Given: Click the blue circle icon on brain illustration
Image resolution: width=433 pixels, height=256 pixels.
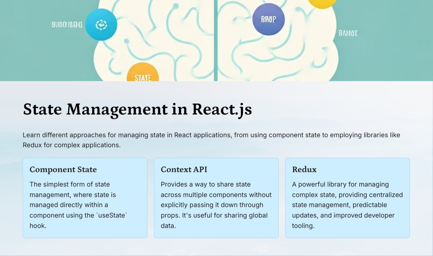Looking at the screenshot, I should pyautogui.click(x=101, y=25).
